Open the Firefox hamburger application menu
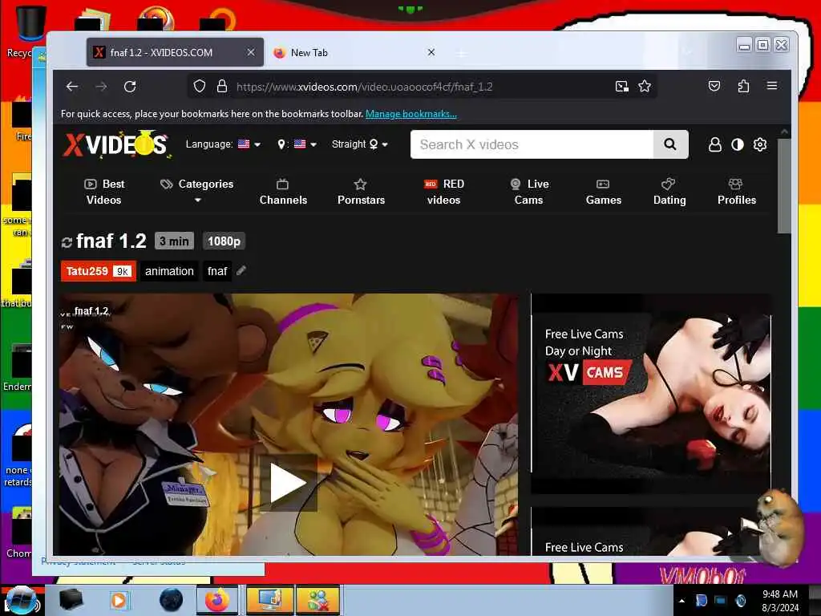 772,86
